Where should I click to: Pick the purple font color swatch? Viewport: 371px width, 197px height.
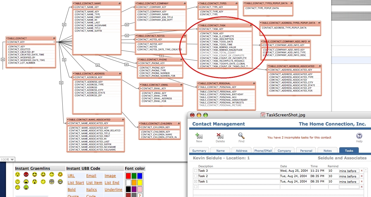(x=134, y=189)
